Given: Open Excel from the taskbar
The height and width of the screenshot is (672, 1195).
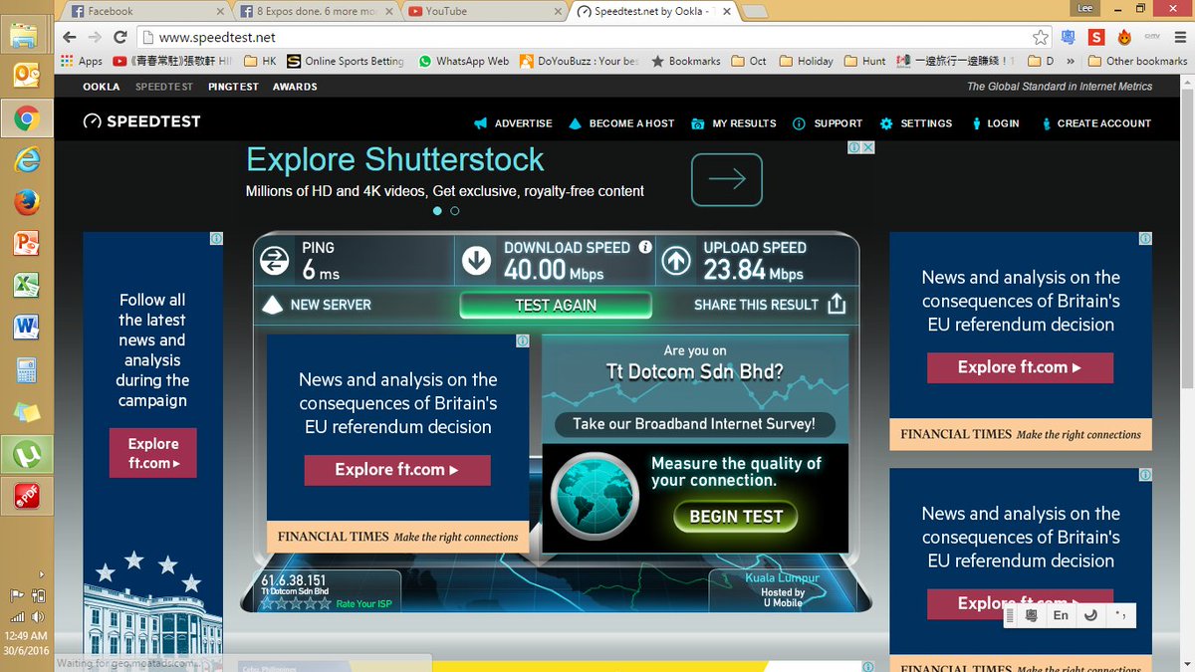Looking at the screenshot, I should pyautogui.click(x=25, y=285).
